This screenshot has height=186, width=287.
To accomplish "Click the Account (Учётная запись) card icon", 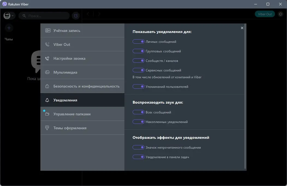I will [48, 31].
